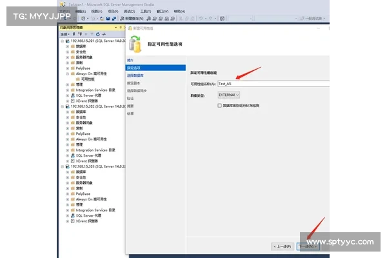Click Refresh icon in Object Explorer toolbar
Screen dimensions: 387x258
pyautogui.click(x=98, y=34)
